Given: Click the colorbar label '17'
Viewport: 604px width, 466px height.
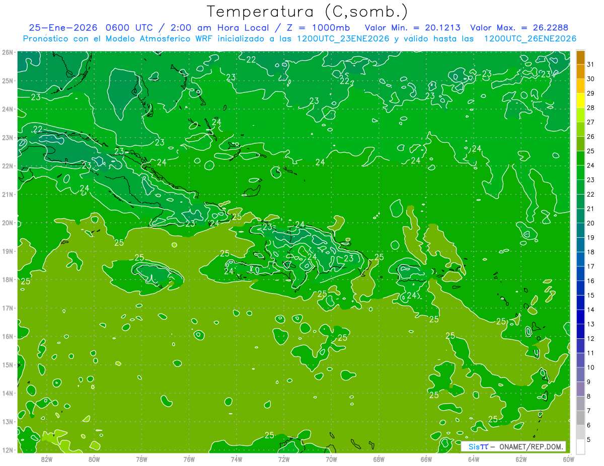Looking at the screenshot, I should tap(590, 266).
